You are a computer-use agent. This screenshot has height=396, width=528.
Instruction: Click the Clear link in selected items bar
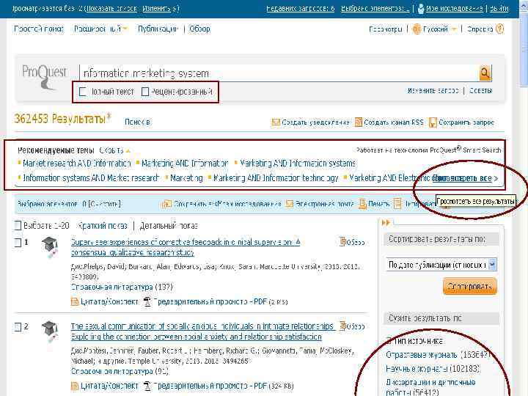click(x=105, y=204)
